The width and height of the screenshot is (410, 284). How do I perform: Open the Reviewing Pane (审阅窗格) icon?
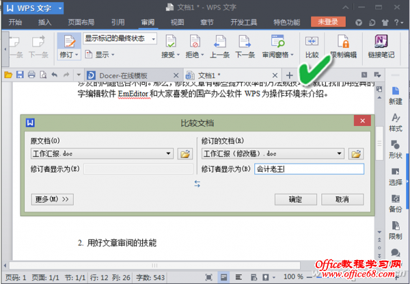[x=277, y=41]
